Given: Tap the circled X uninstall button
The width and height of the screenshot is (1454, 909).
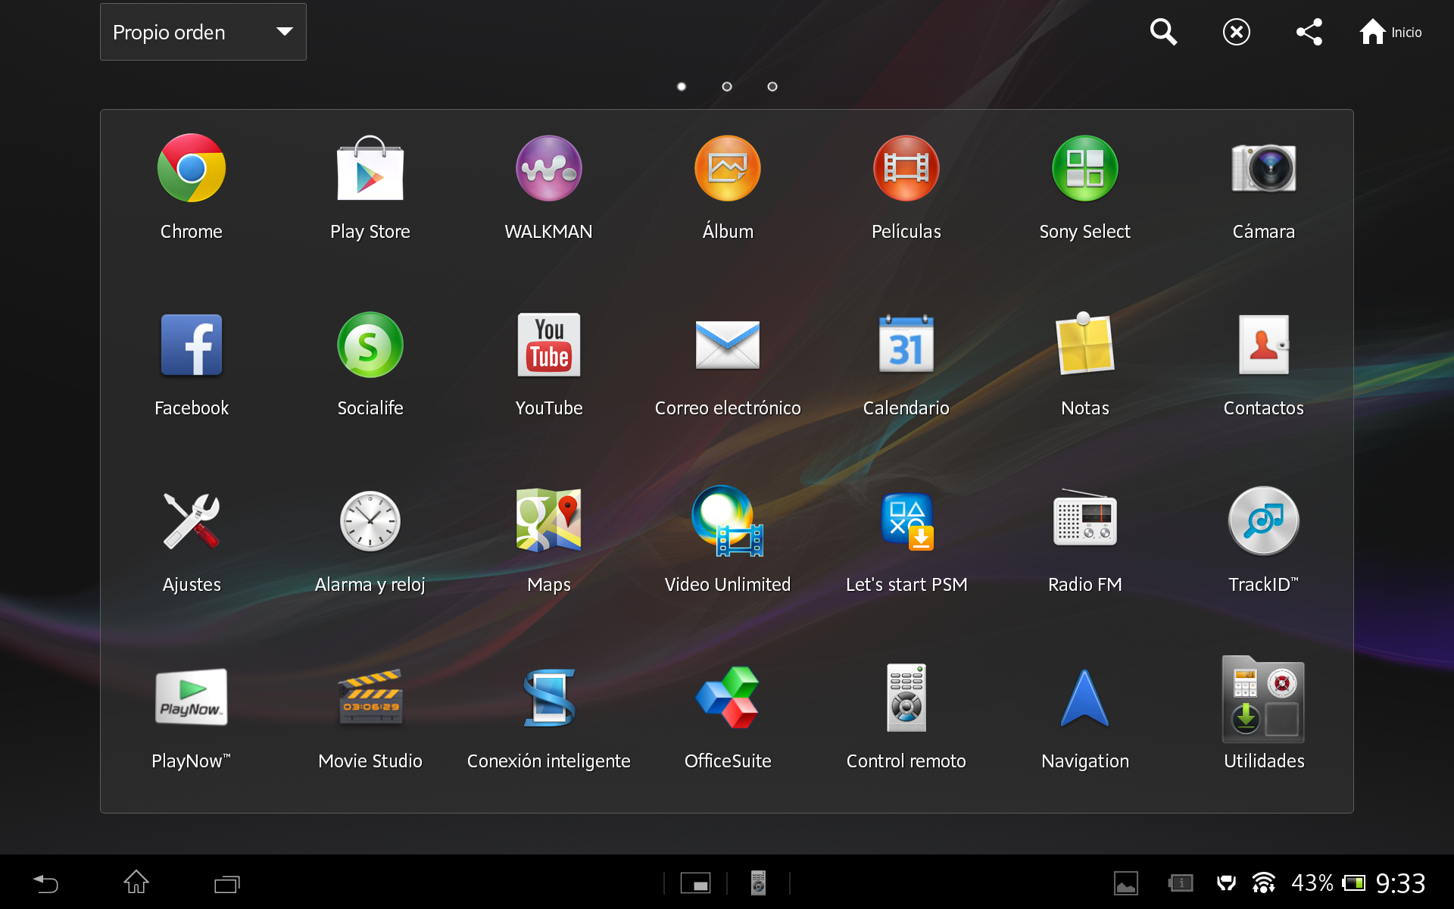Looking at the screenshot, I should coord(1237,32).
